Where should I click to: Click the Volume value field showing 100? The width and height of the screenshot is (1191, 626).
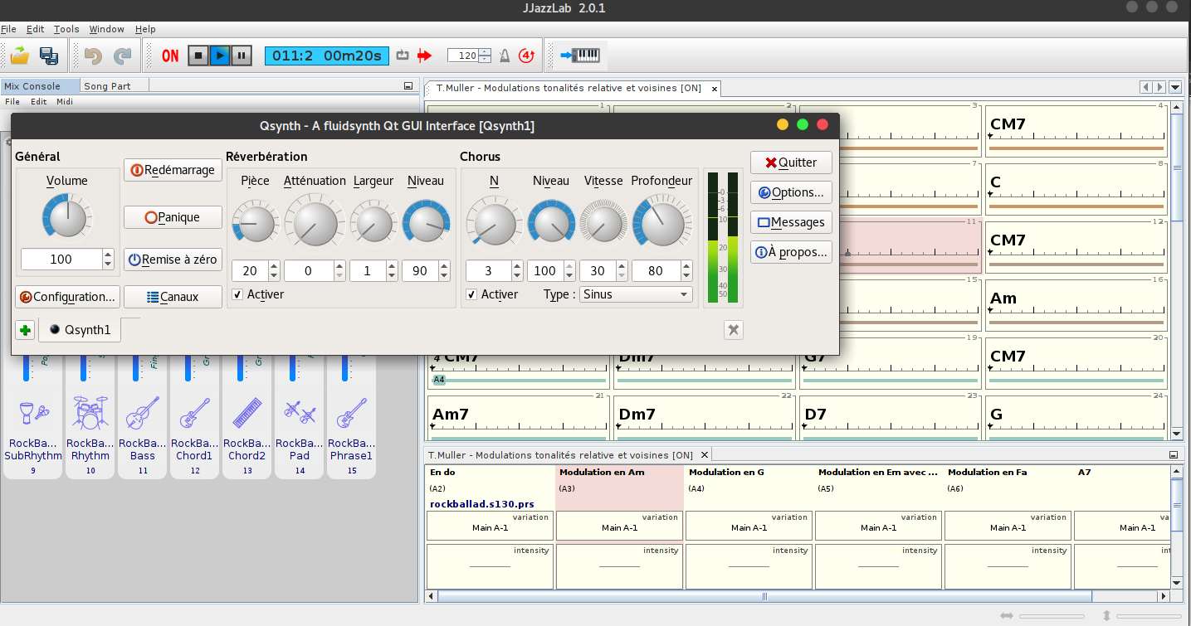60,259
